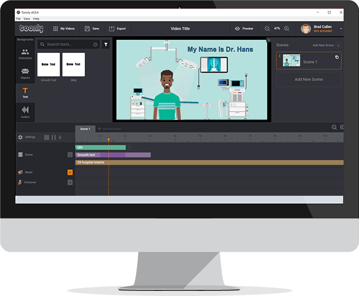Click the Search texts field
359x296 pixels.
68,44
